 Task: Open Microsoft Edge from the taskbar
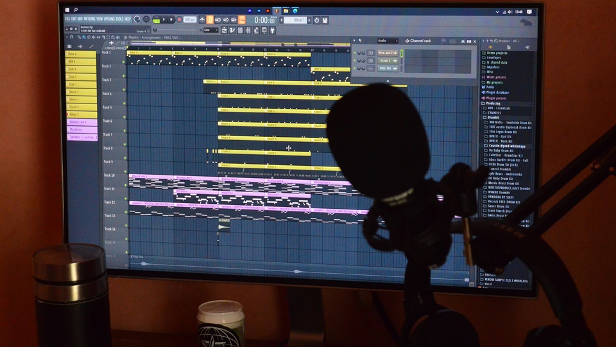point(295,11)
